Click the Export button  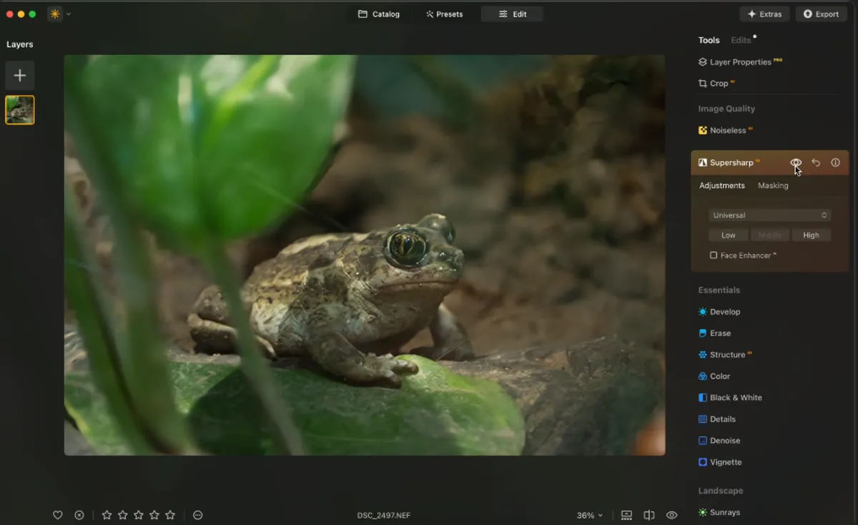pos(821,14)
